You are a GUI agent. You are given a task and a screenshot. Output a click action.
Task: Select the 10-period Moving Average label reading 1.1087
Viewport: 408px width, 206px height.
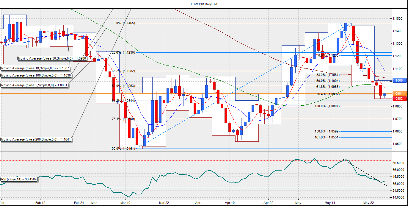click(35, 68)
